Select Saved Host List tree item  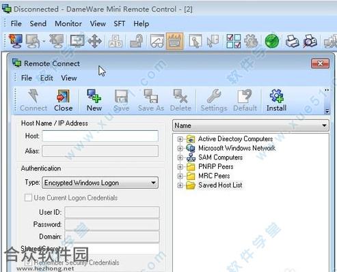coord(220,185)
